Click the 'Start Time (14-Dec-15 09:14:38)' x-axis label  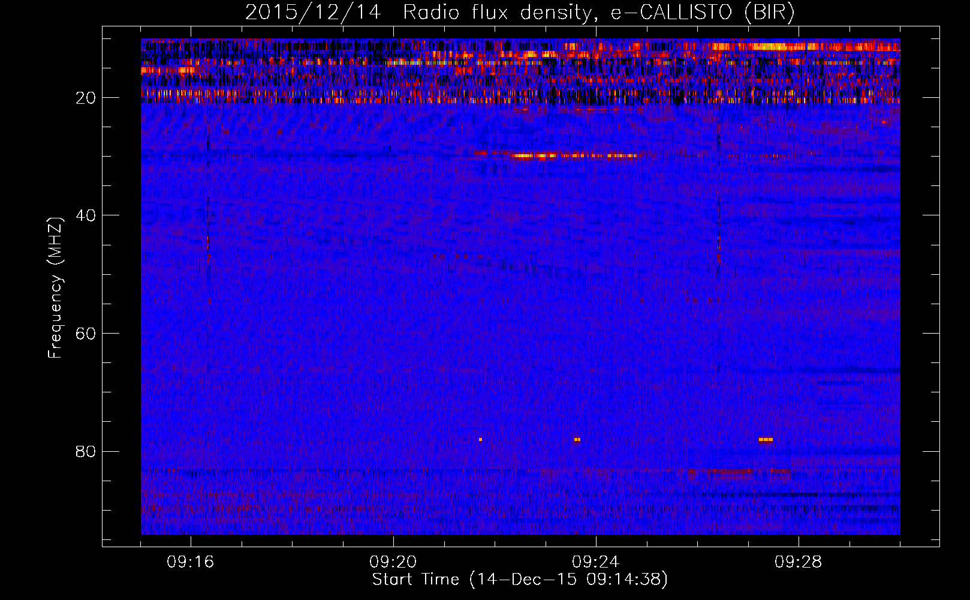point(520,580)
